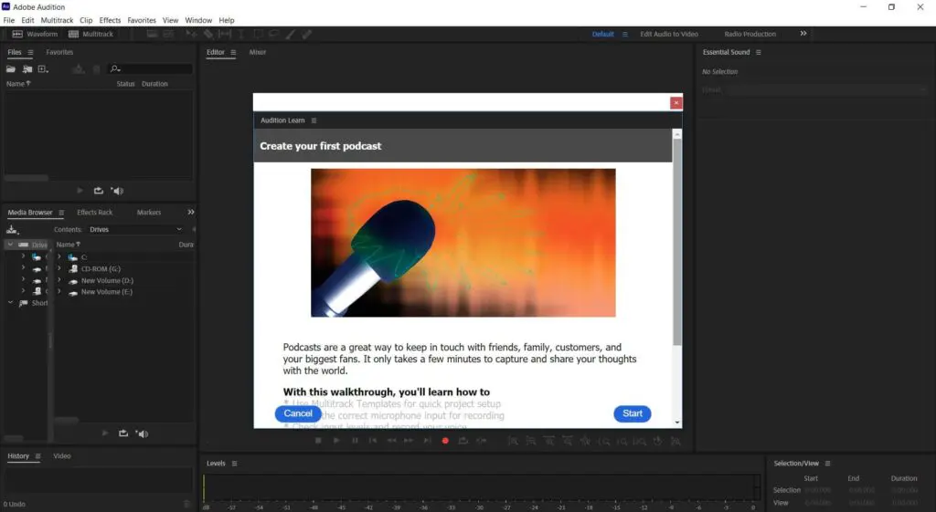This screenshot has width=936, height=512.
Task: Open the Window menu
Action: (x=198, y=20)
